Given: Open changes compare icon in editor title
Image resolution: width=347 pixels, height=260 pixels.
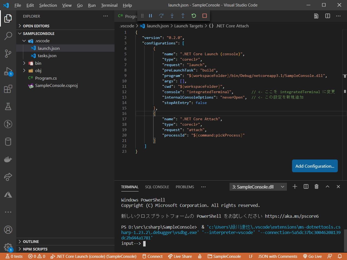Looking at the screenshot, I should [316, 16].
